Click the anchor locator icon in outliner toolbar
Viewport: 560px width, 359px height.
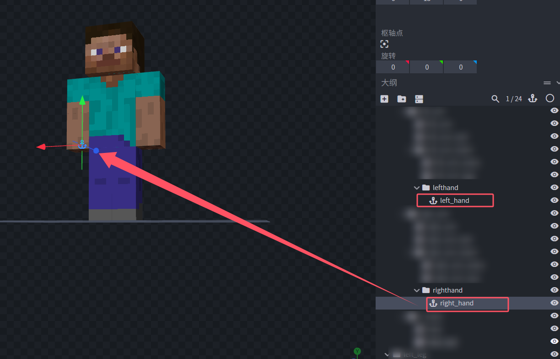pyautogui.click(x=533, y=98)
